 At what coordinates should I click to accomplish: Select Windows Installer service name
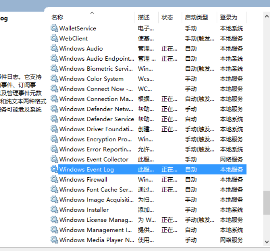pos(84,210)
